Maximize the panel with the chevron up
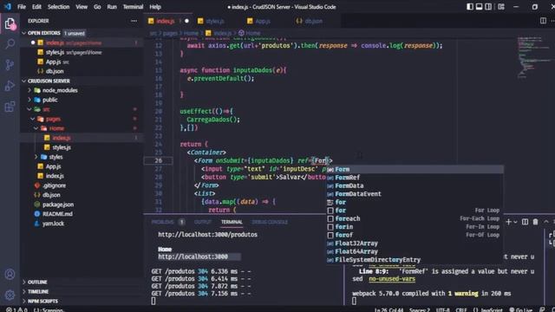 pyautogui.click(x=546, y=222)
